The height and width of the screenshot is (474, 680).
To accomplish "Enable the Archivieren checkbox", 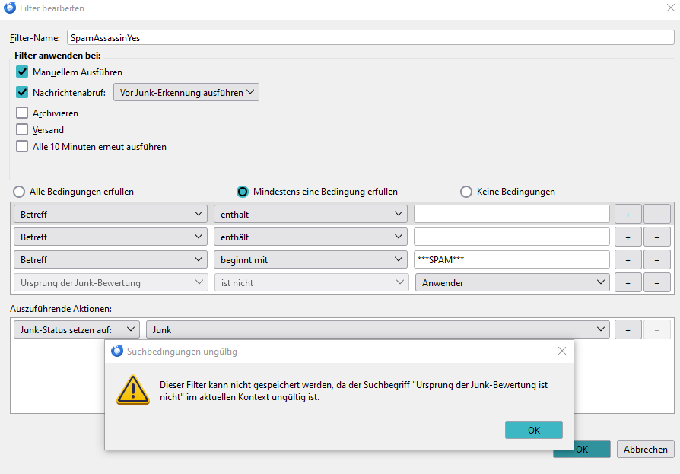I will [22, 113].
